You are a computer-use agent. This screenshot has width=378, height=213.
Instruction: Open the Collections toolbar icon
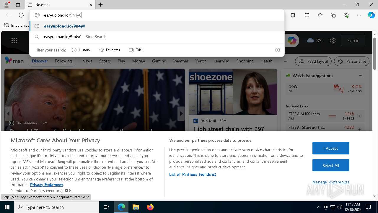[333, 15]
